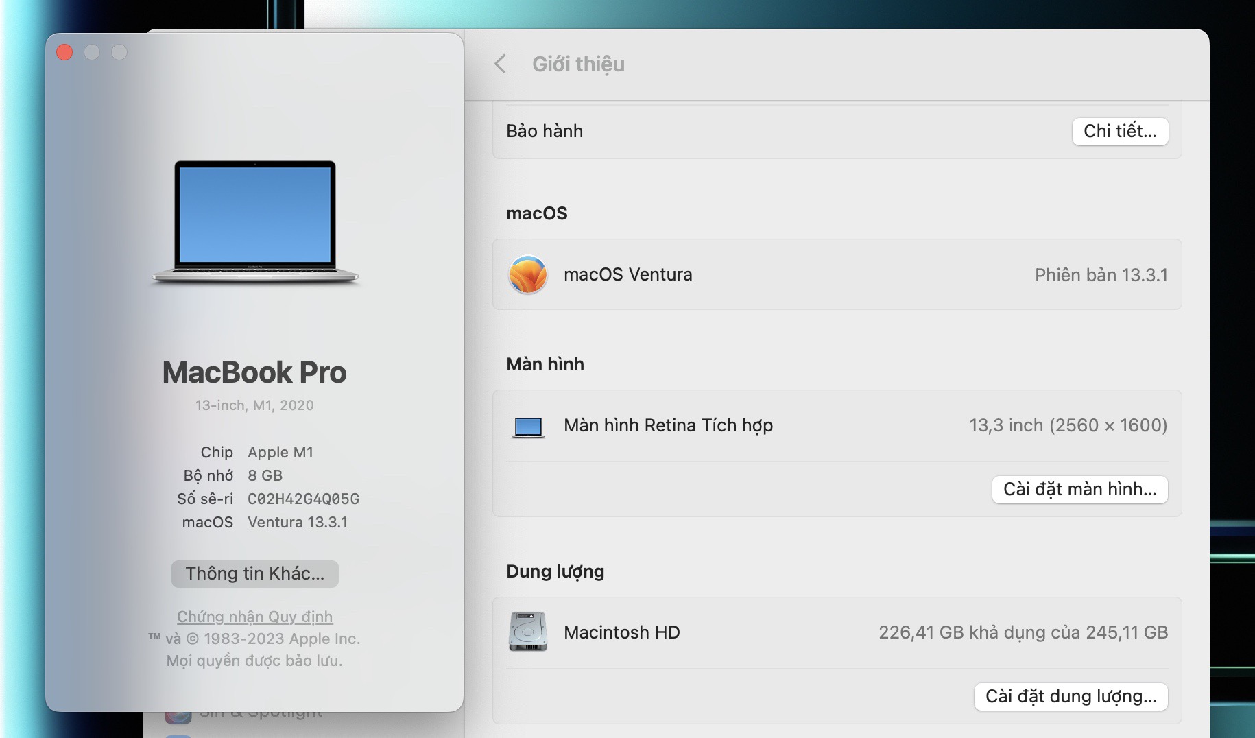Click the macOS Ventura row label
This screenshot has width=1255, height=738.
tap(627, 274)
